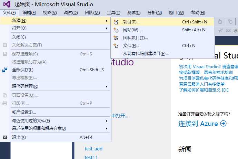
Task: Open the 窗口(W) menu
Action: point(176,13)
